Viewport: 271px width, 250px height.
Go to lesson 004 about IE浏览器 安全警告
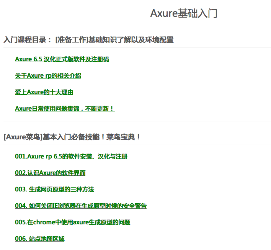tap(81, 206)
